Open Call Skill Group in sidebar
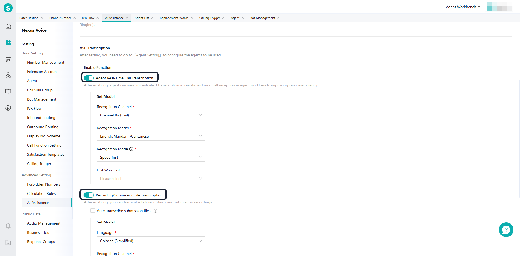The width and height of the screenshot is (520, 256). pos(40,90)
